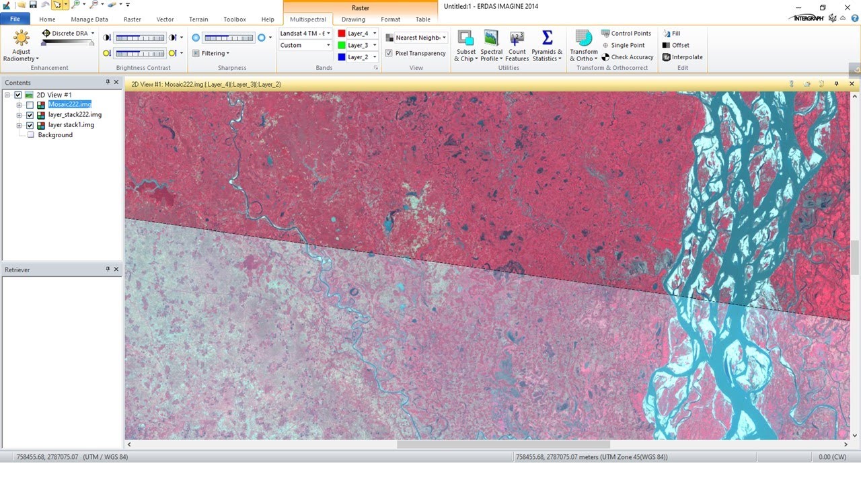The height and width of the screenshot is (484, 861).
Task: Open the File menu
Action: tap(15, 19)
